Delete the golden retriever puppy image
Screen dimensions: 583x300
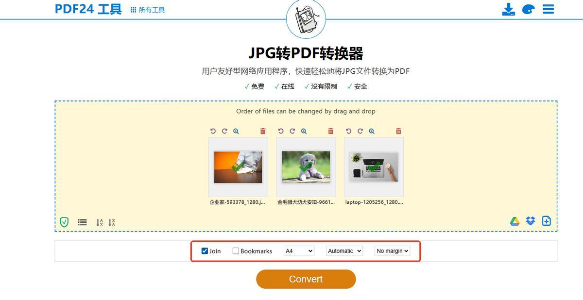[331, 131]
